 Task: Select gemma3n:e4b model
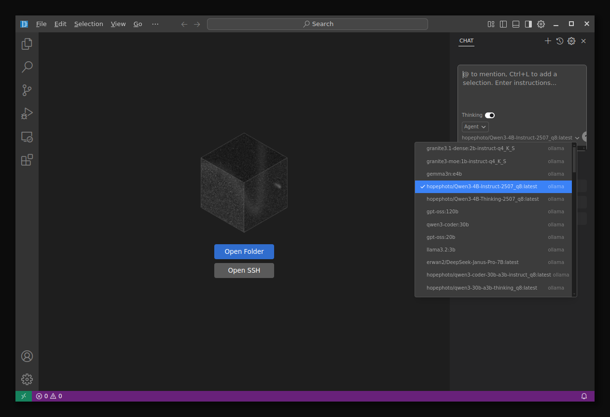pyautogui.click(x=493, y=174)
